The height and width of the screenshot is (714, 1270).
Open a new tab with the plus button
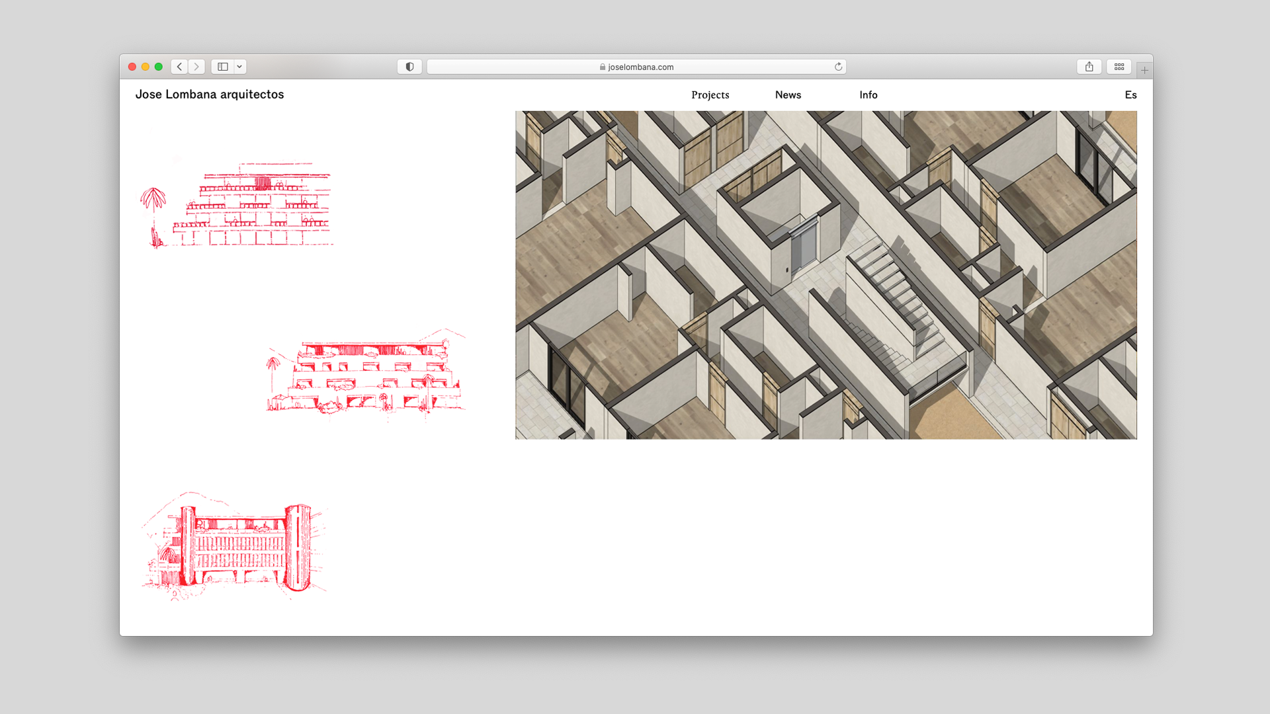click(x=1144, y=70)
